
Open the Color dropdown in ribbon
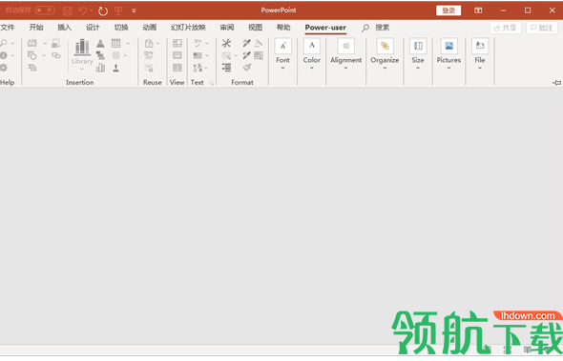312,53
